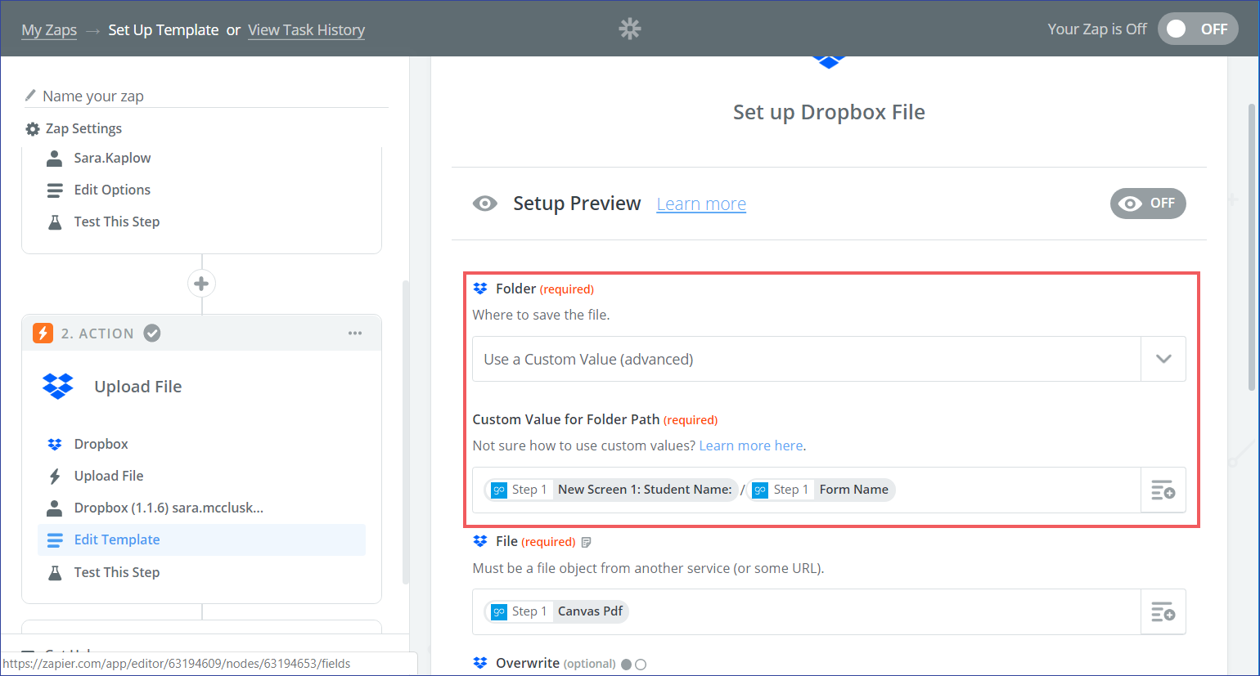This screenshot has height=676, width=1260.
Task: Click the lightning bolt icon on step 2
Action: 43,333
